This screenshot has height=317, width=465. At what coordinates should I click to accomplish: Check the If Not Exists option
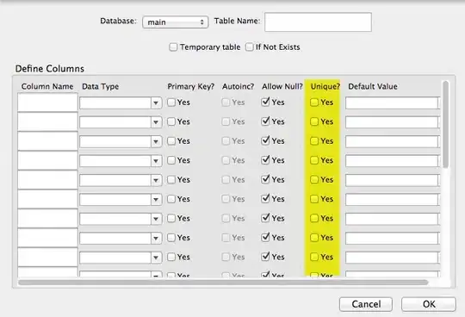tap(250, 47)
